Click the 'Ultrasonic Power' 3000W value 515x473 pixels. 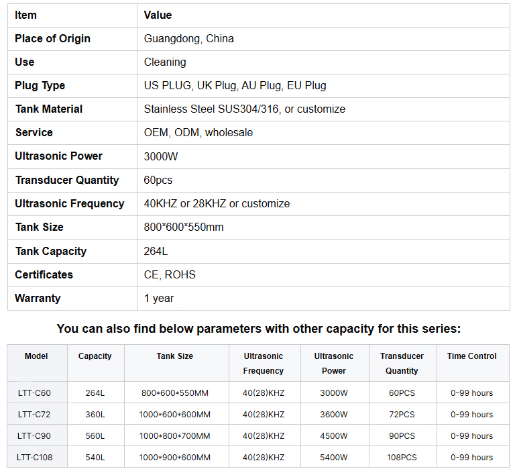pyautogui.click(x=161, y=156)
